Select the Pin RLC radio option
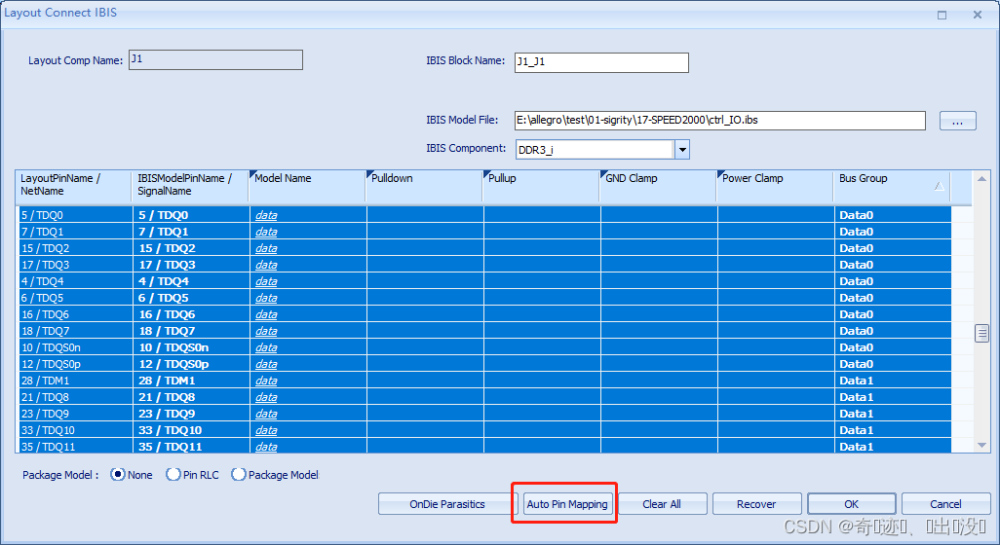Viewport: 1000px width, 545px height. tap(173, 474)
